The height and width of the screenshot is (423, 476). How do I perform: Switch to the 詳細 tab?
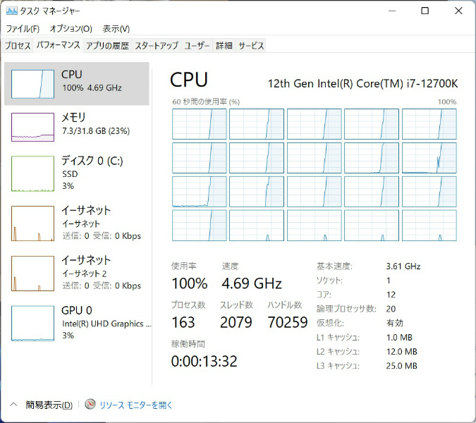(224, 46)
